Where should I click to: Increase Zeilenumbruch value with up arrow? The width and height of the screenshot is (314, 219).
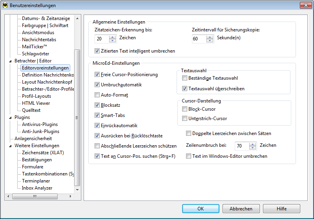(x=253, y=144)
